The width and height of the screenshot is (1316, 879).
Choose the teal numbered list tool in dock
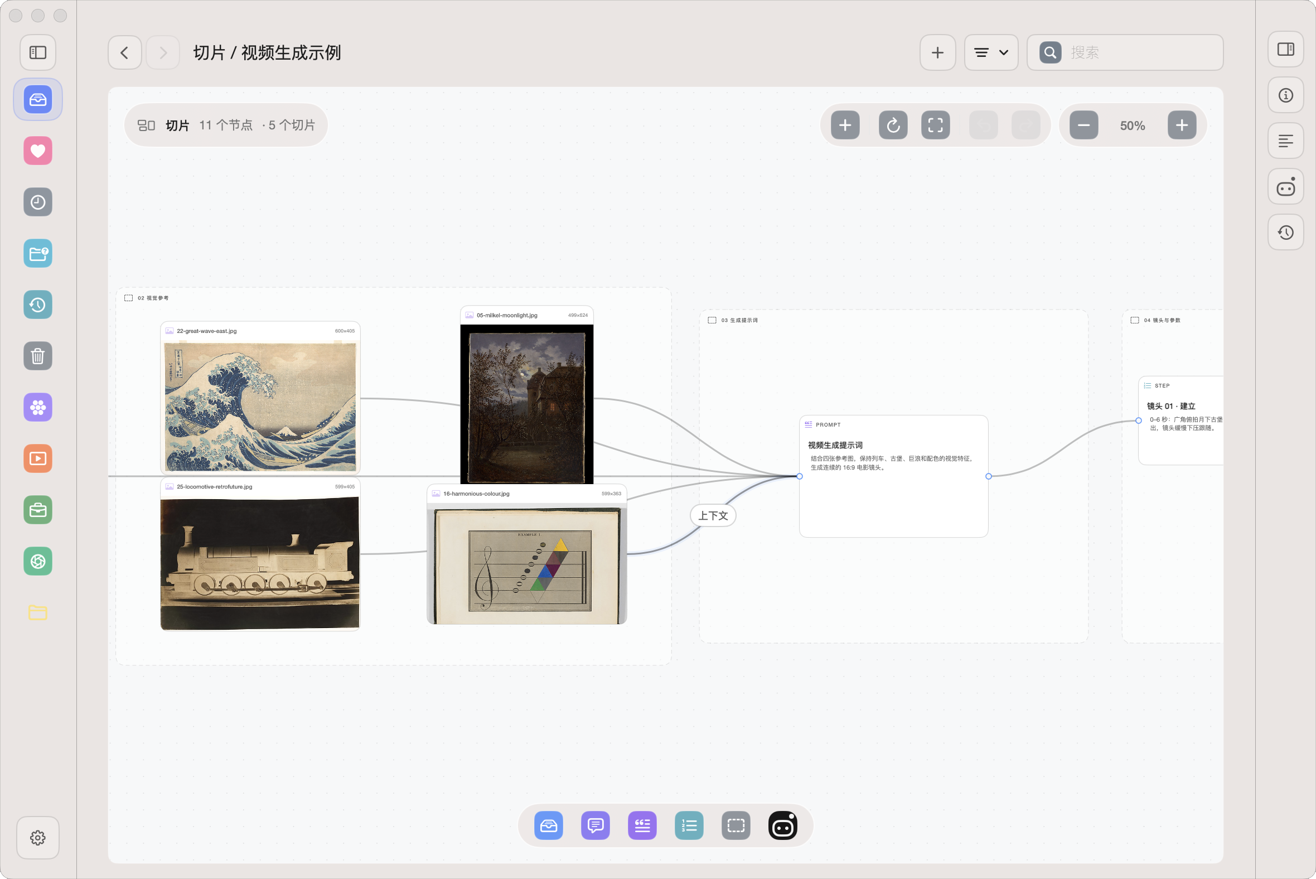click(x=689, y=826)
